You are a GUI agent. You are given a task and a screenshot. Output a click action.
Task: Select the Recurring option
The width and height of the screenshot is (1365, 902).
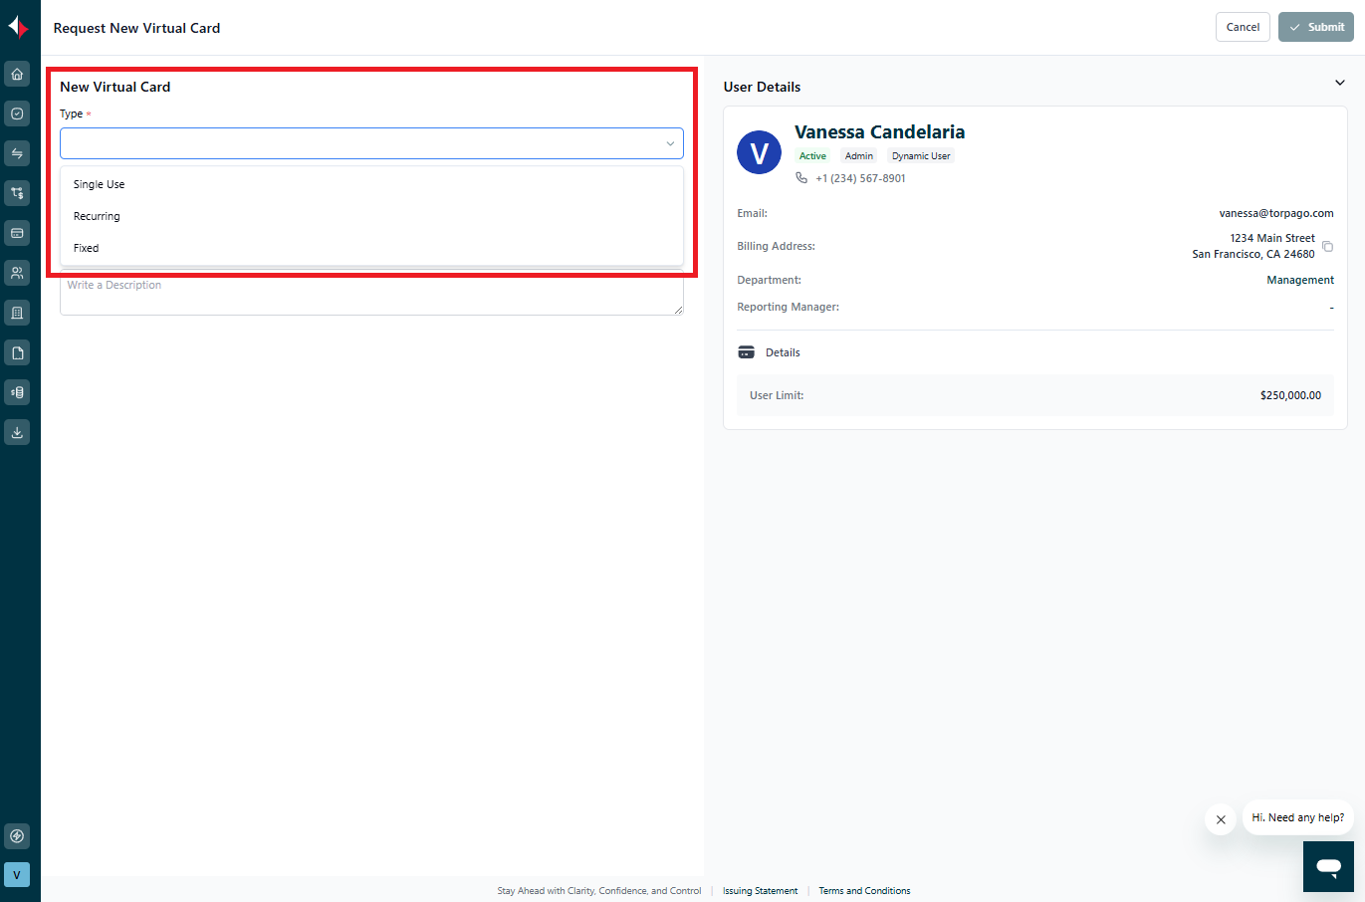371,216
